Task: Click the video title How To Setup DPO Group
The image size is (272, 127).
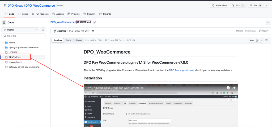Action: click(x=114, y=88)
